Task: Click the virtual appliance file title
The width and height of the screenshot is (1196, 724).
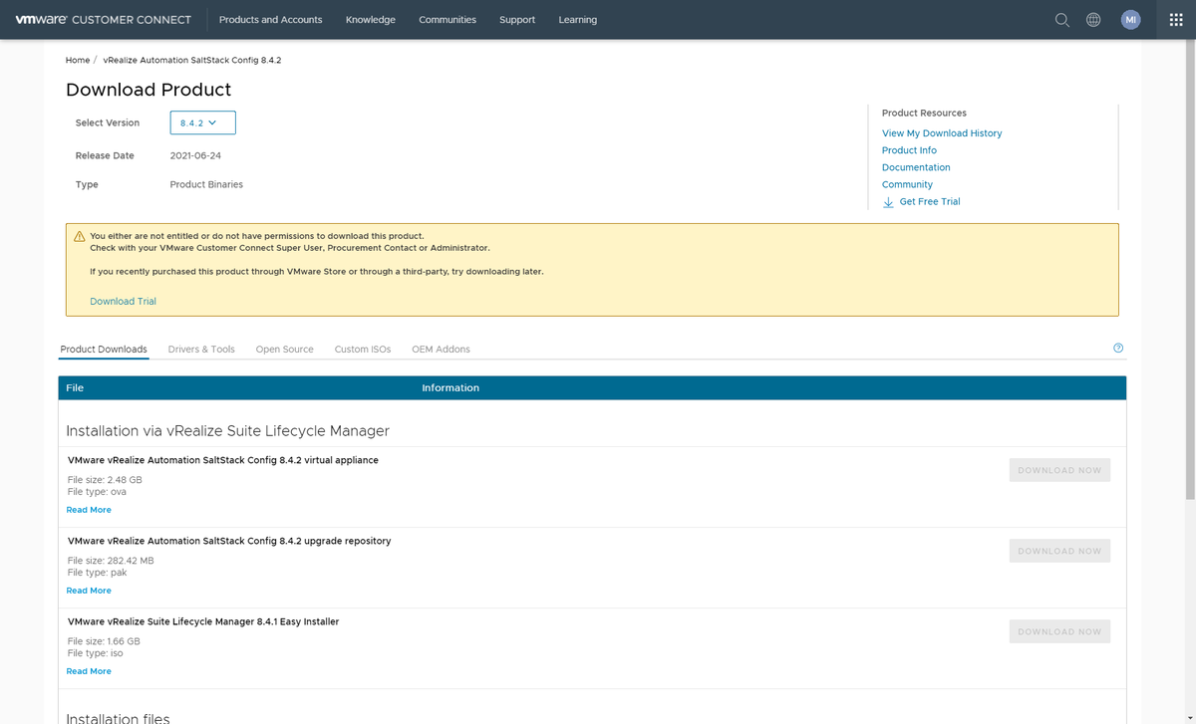Action: pyautogui.click(x=223, y=460)
